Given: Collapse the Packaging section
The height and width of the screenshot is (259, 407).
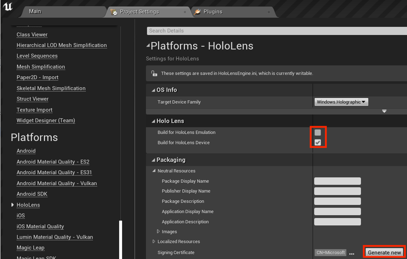Looking at the screenshot, I should click(x=153, y=160).
